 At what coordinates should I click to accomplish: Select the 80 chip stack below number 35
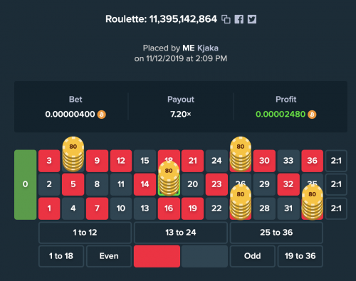click(312, 201)
